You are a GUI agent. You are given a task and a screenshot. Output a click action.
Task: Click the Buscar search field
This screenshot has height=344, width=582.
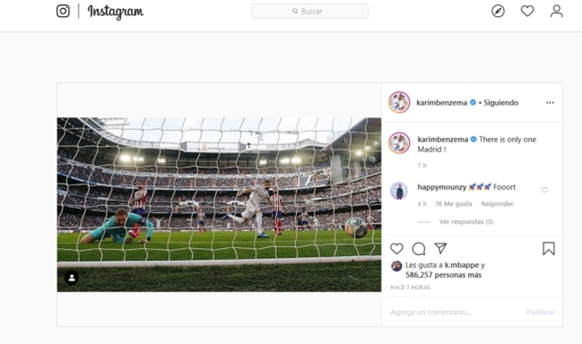tap(310, 11)
